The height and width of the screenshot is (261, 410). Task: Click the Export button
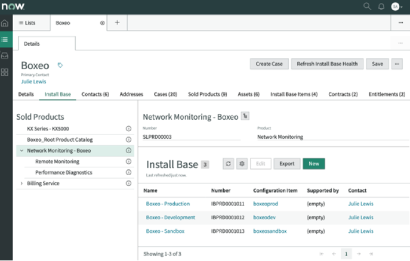(287, 164)
